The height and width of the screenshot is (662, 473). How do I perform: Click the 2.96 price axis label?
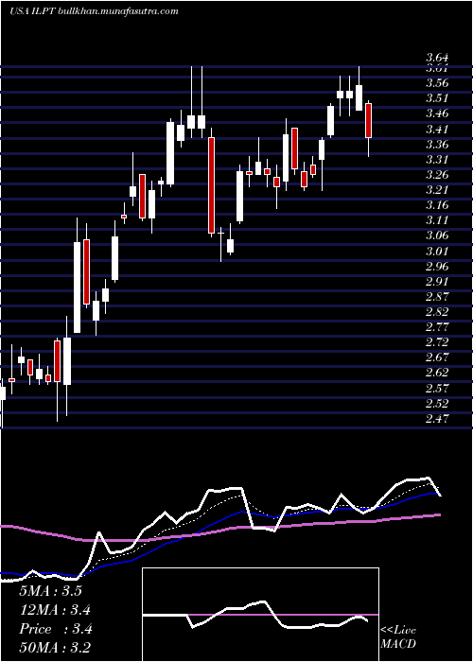(437, 267)
